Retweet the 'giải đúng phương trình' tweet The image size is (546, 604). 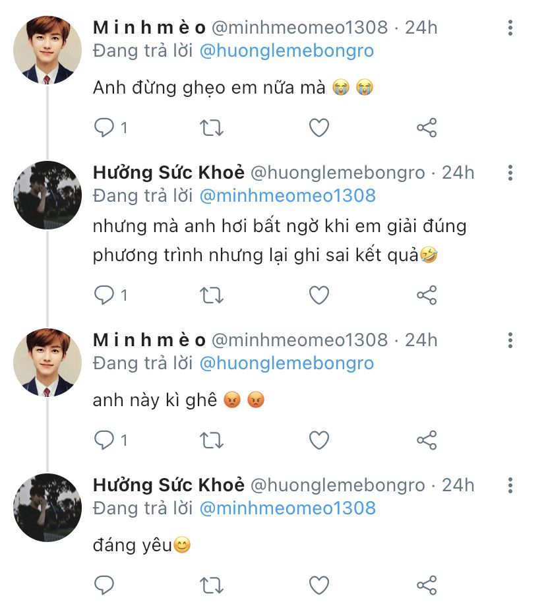[x=211, y=295]
